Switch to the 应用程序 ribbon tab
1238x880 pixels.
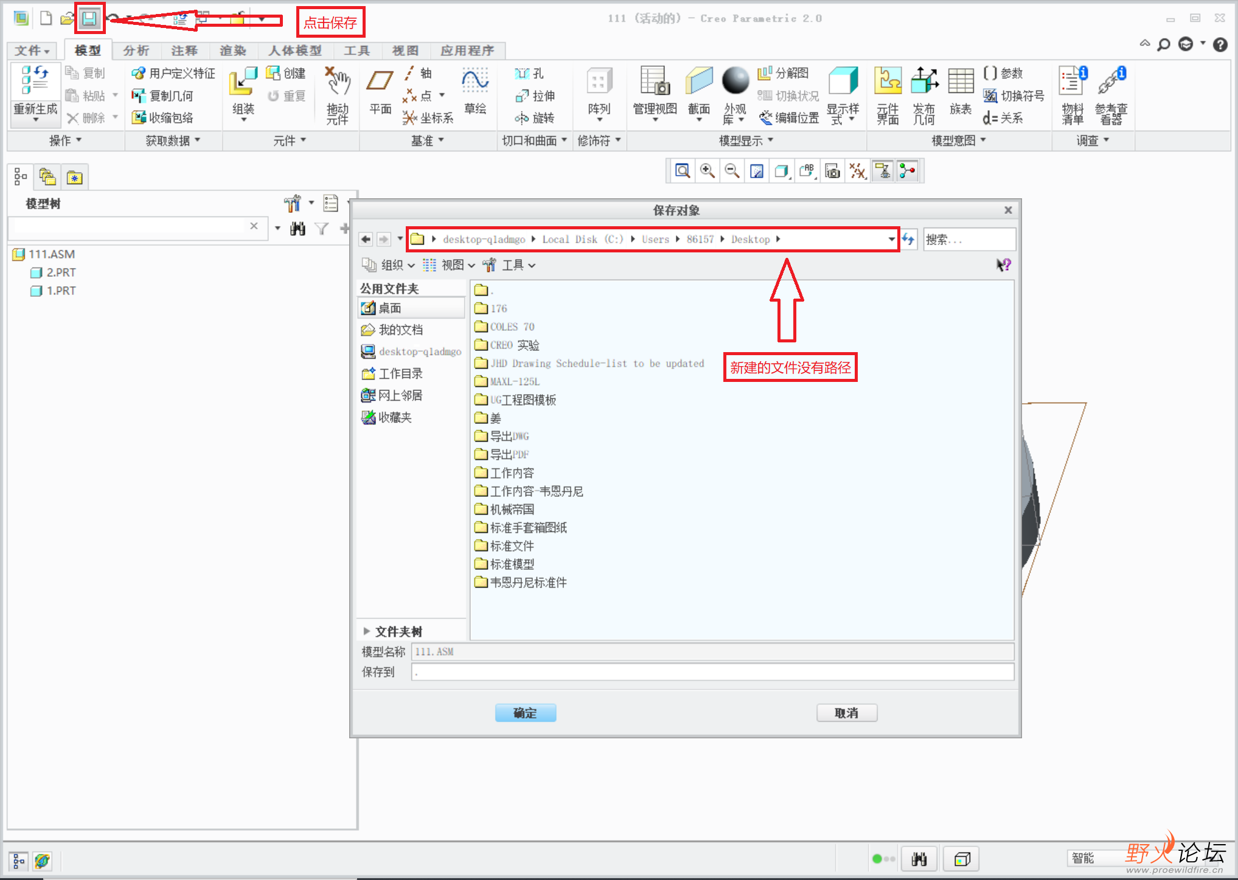(467, 50)
